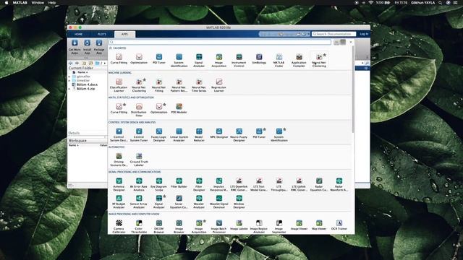463x260 pixels.
Task: Expand the görseller folder in Current Folder
Action: click(x=69, y=77)
